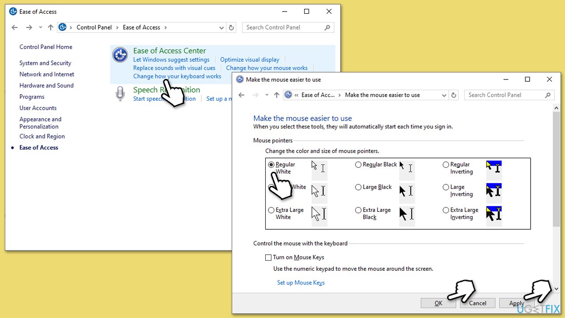Open Set up Mouse Keys link

click(301, 283)
